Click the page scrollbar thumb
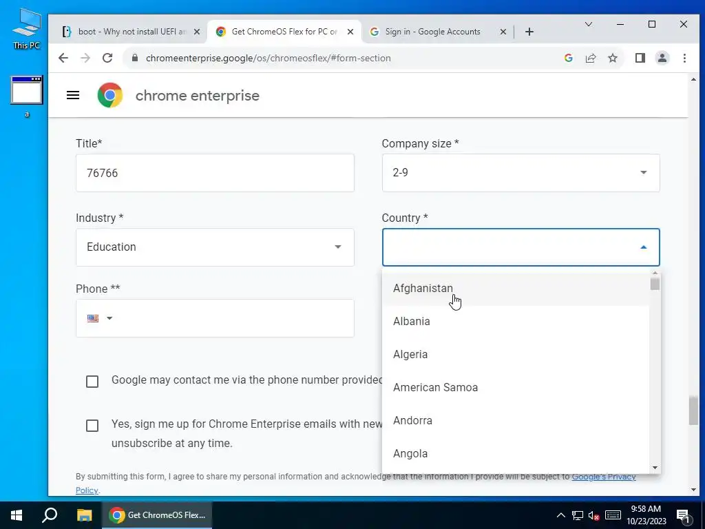Image resolution: width=705 pixels, height=529 pixels. pyautogui.click(x=693, y=411)
